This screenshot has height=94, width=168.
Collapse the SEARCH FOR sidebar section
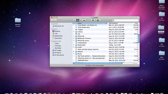tap(51, 41)
